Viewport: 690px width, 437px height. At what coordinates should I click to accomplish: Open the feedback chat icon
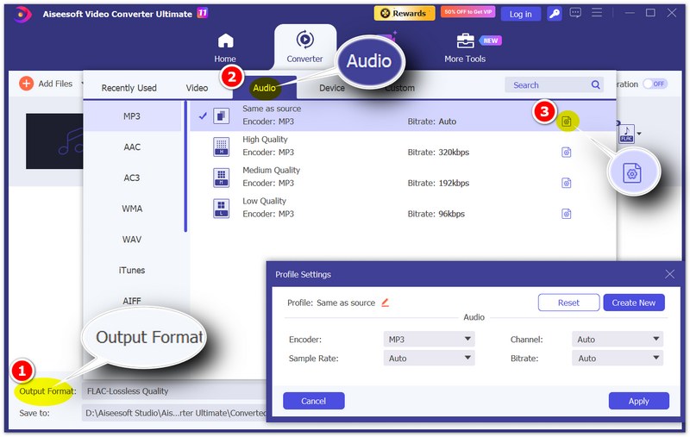pos(575,13)
